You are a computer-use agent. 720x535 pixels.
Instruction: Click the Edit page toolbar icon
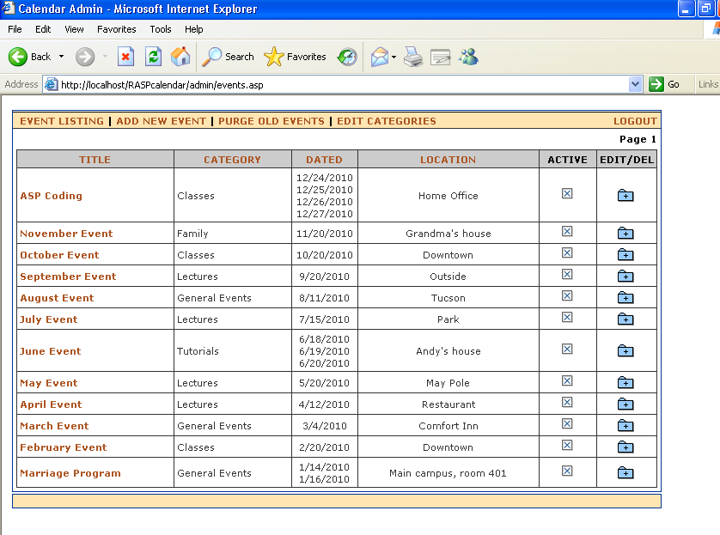441,57
